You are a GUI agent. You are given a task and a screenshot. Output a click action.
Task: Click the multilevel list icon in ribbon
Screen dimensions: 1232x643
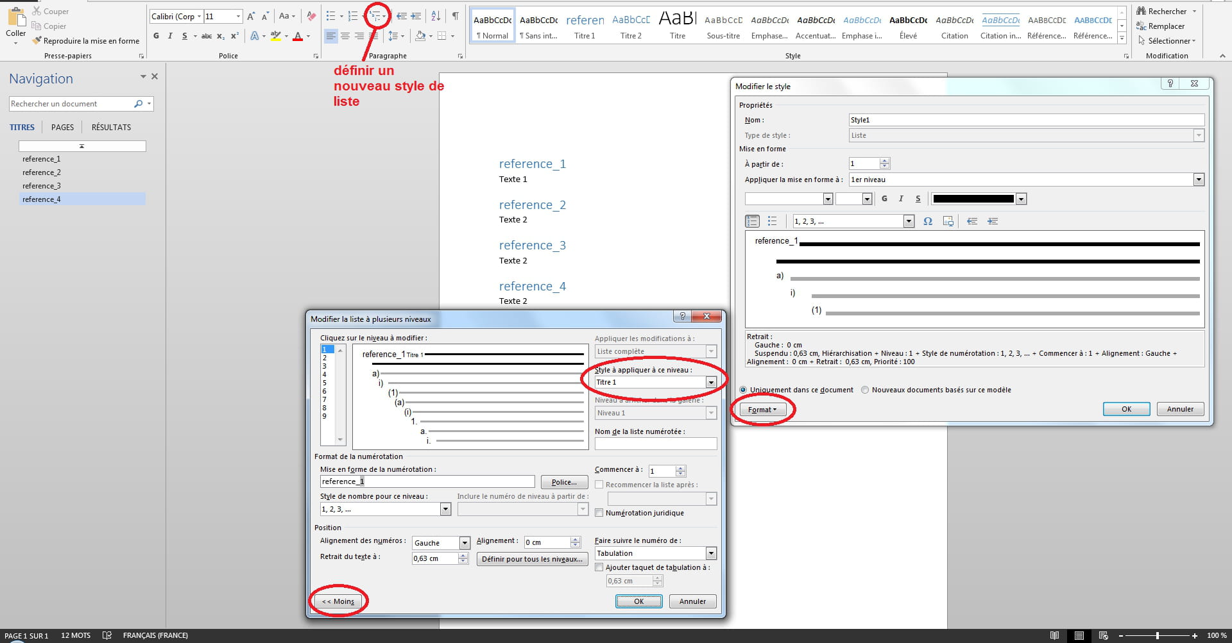tap(375, 16)
